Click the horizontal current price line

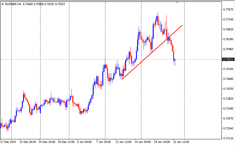coord(111,59)
